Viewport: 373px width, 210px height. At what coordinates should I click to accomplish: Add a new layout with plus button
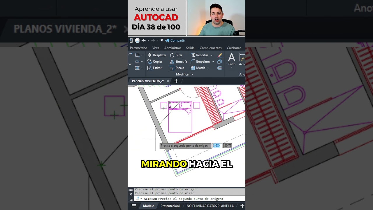click(x=242, y=206)
